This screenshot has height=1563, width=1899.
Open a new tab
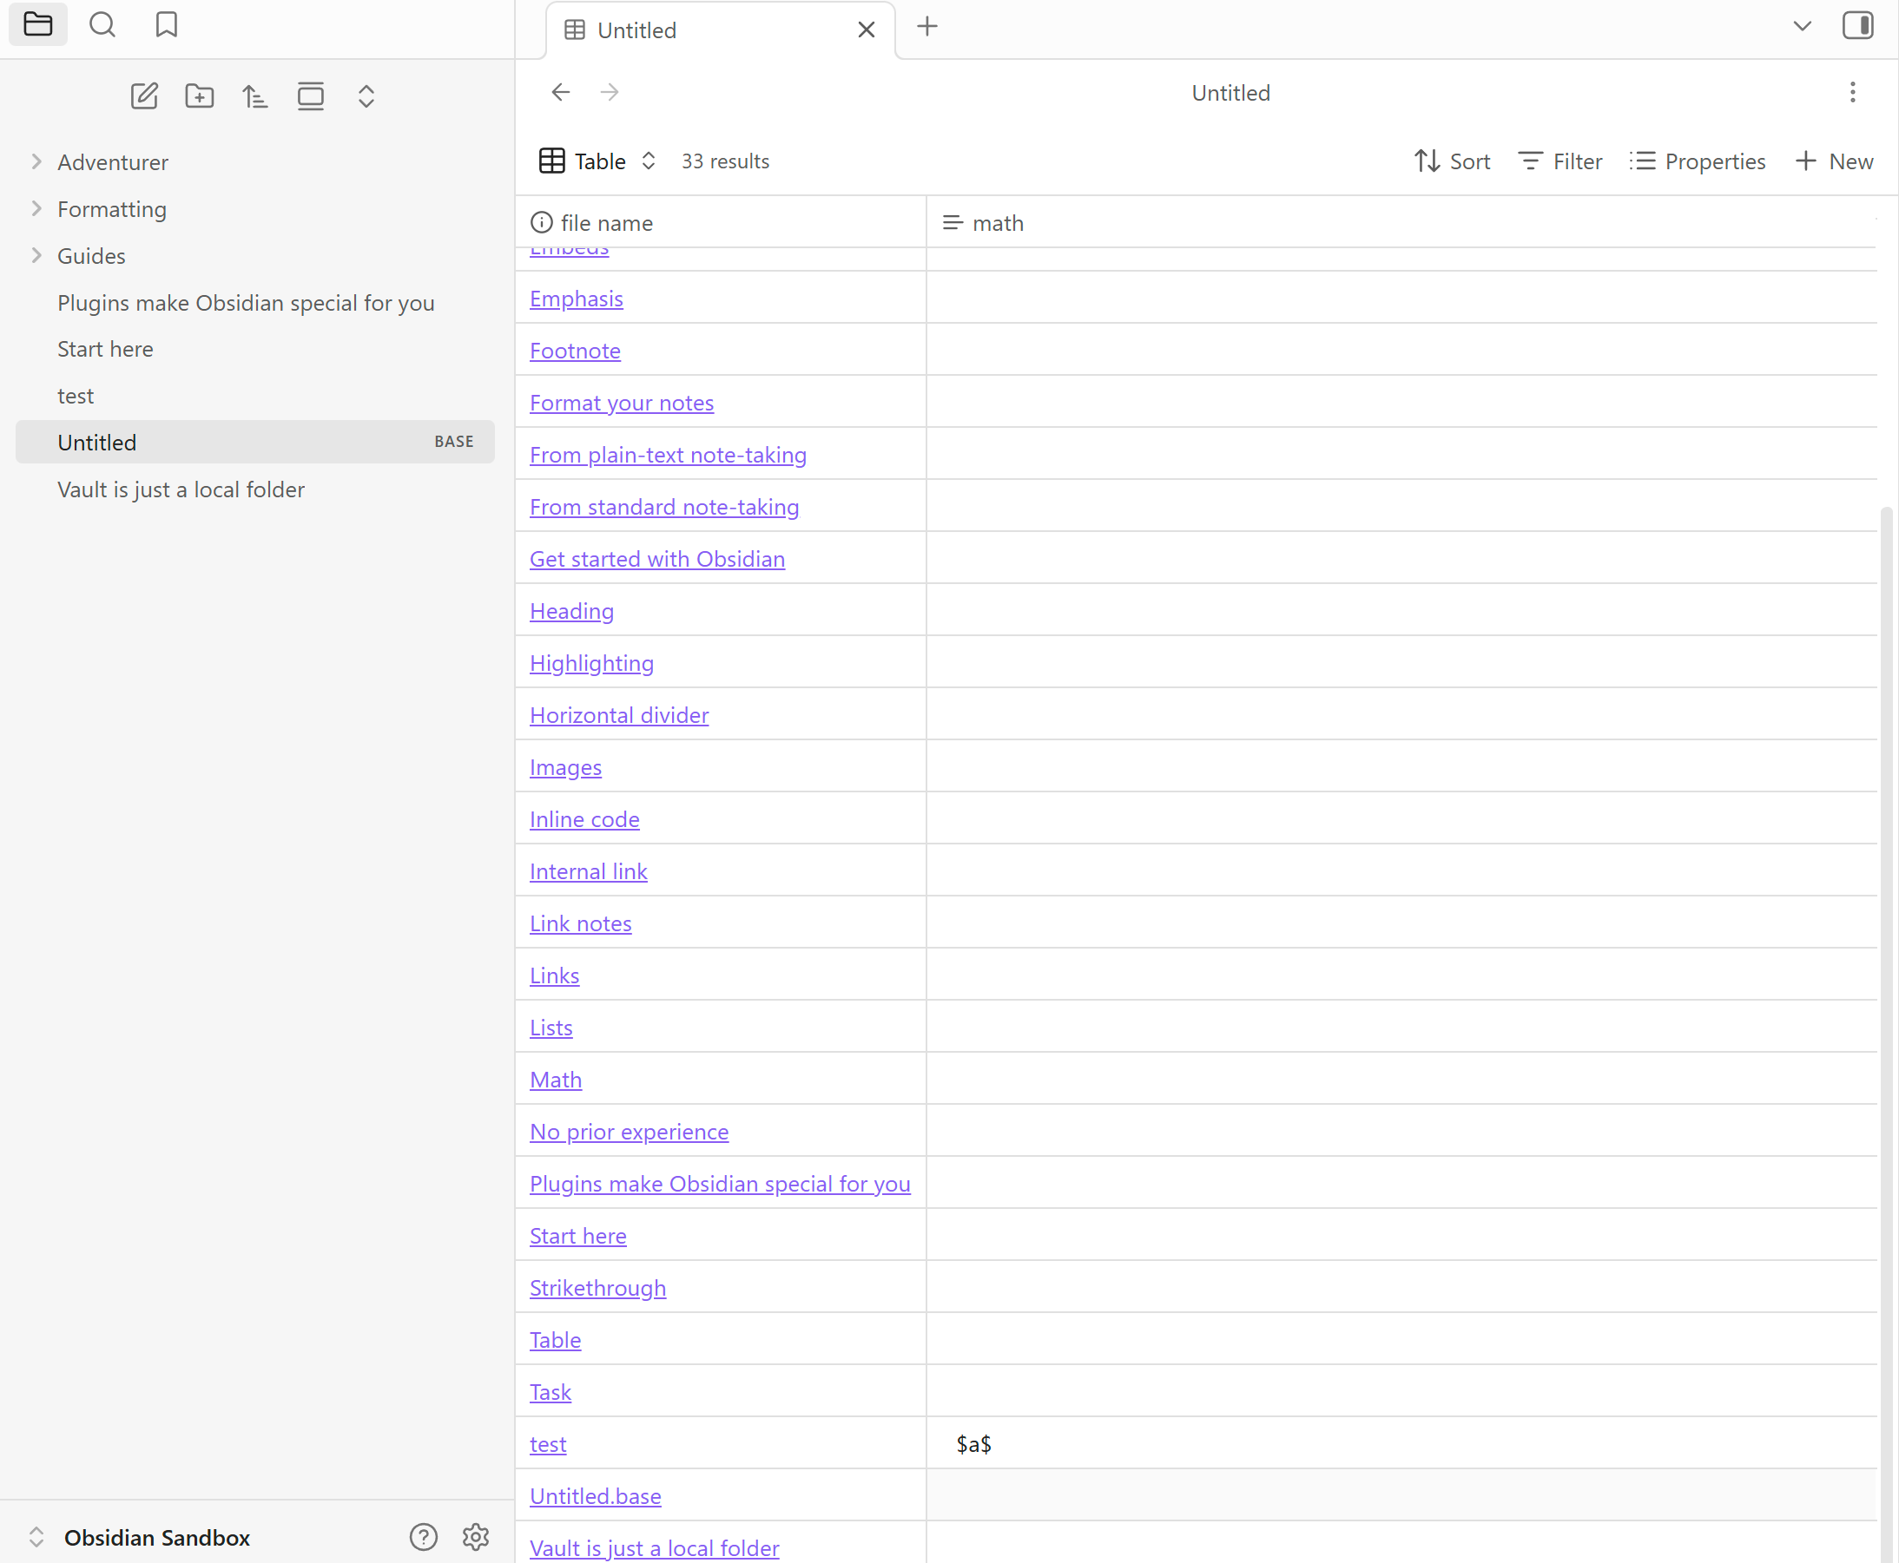[x=927, y=27]
